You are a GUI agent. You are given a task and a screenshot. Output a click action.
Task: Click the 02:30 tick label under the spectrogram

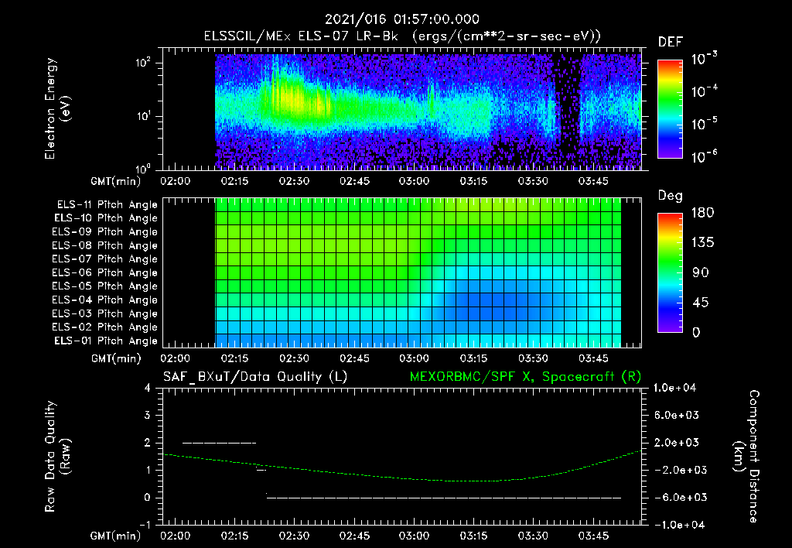(x=294, y=181)
